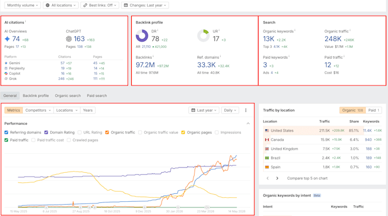Image resolution: width=388 pixels, height=216 pixels.
Task: Switch to the Backlink profile tab
Action: coord(35,96)
